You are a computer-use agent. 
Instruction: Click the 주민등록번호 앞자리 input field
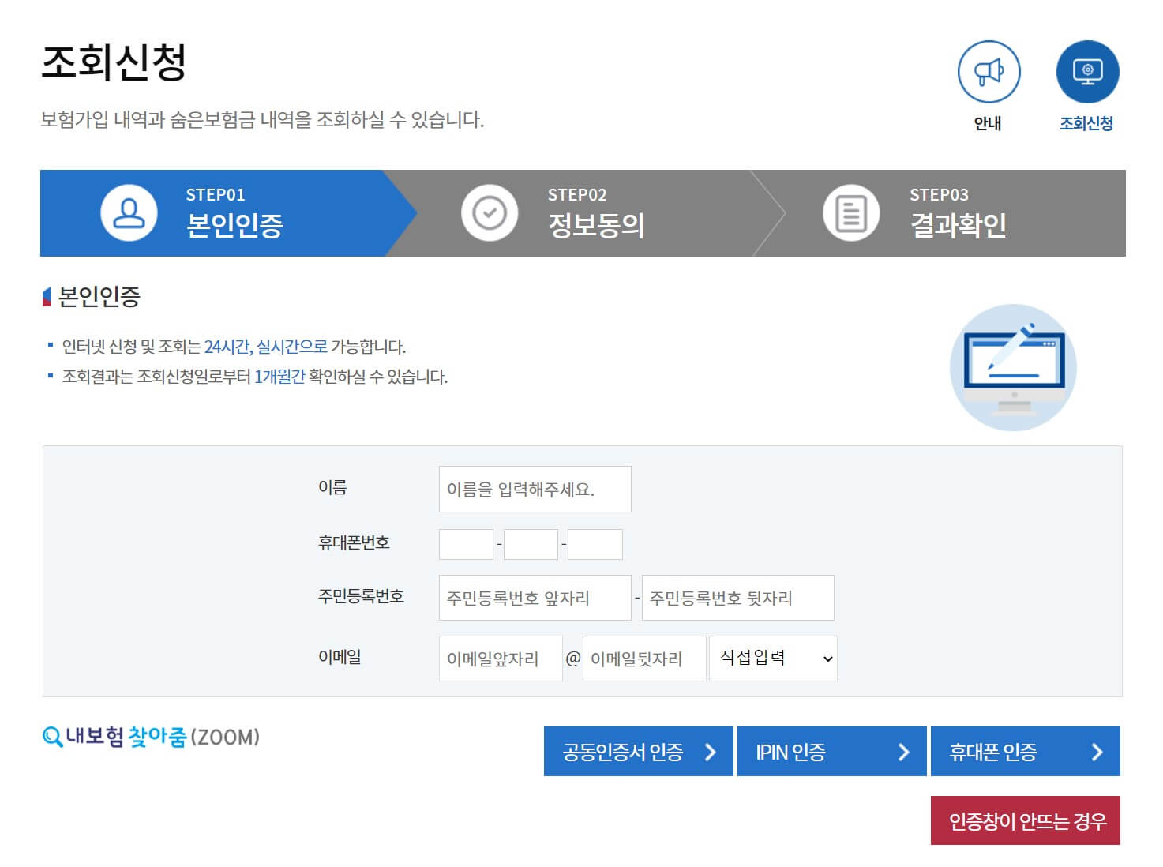point(535,598)
